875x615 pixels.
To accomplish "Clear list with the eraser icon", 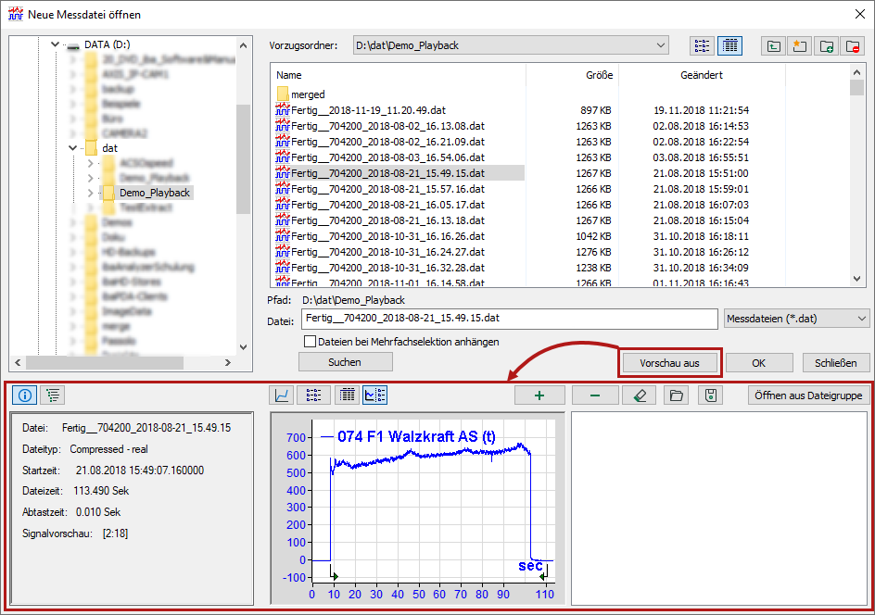I will click(x=640, y=395).
